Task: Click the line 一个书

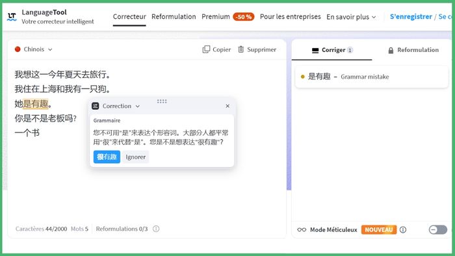Action: [x=27, y=133]
